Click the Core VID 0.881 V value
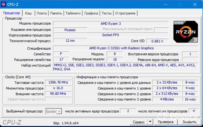The height and width of the screenshot is (127, 203). [157, 41]
